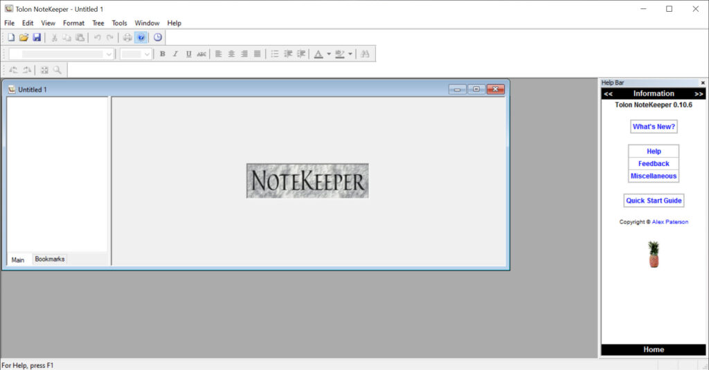This screenshot has width=709, height=370.
Task: Apply bold formatting
Action: point(162,54)
